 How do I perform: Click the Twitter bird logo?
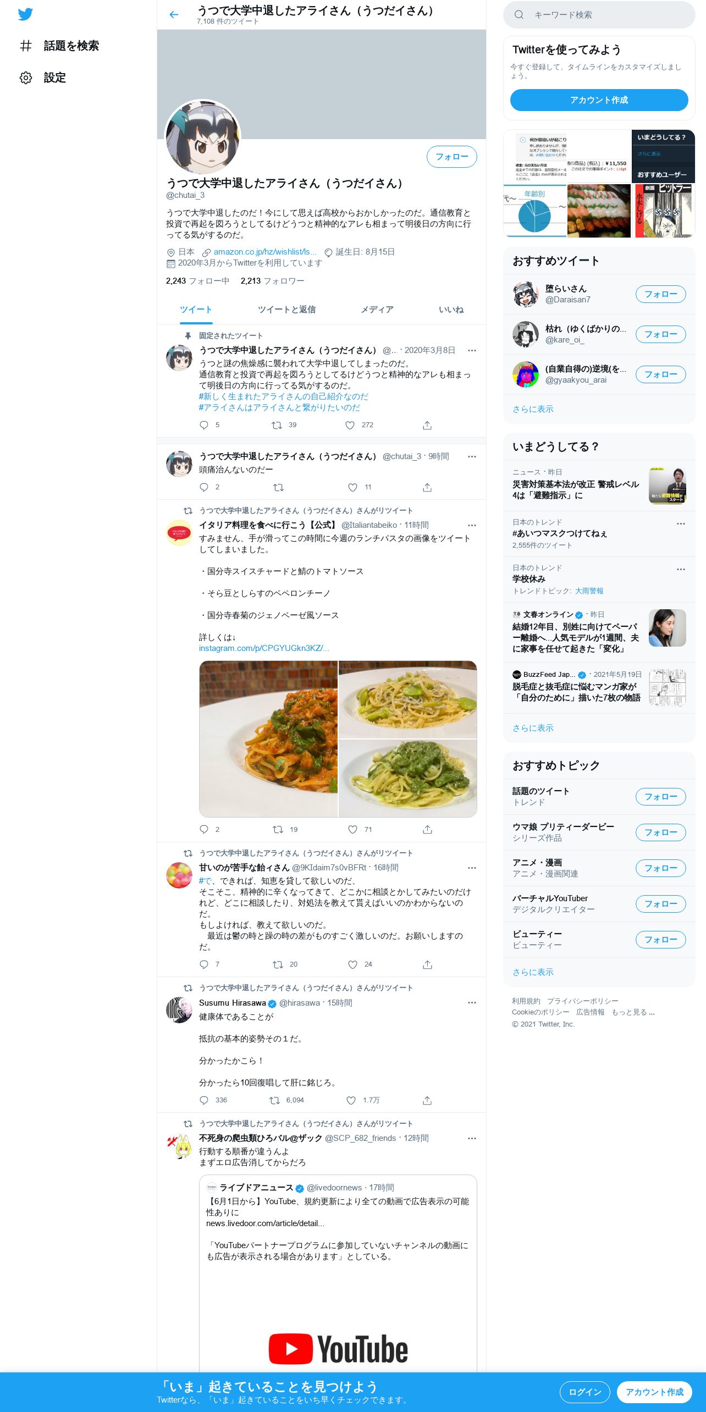click(x=25, y=14)
